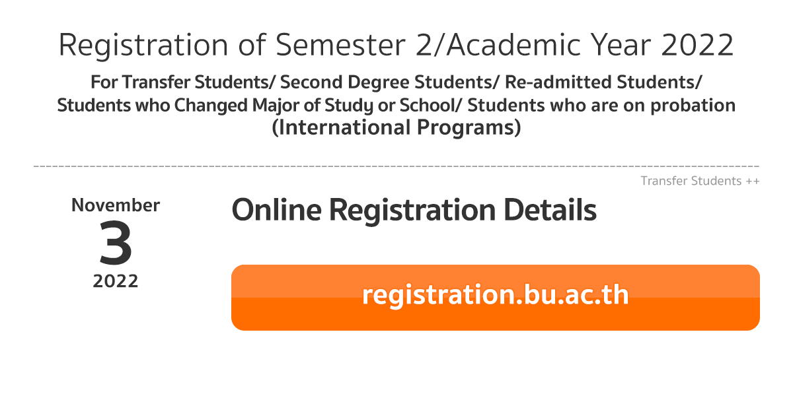Select the Online Registration Details heading

coord(414,211)
